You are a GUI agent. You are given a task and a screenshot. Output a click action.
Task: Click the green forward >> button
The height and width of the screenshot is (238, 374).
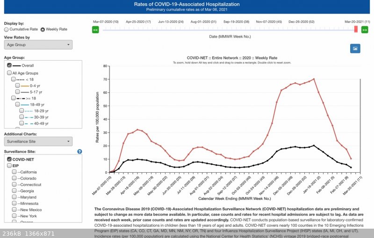click(x=365, y=30)
